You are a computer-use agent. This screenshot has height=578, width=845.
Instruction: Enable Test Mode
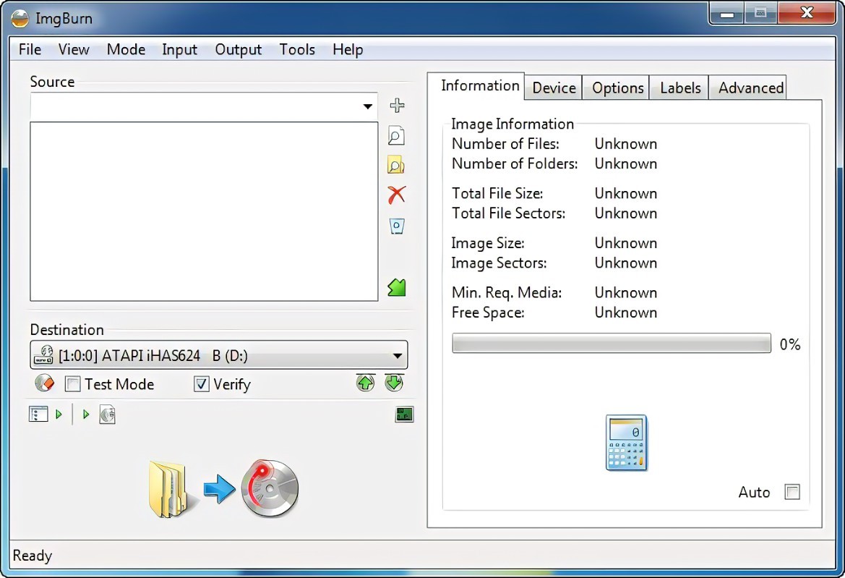pyautogui.click(x=72, y=384)
